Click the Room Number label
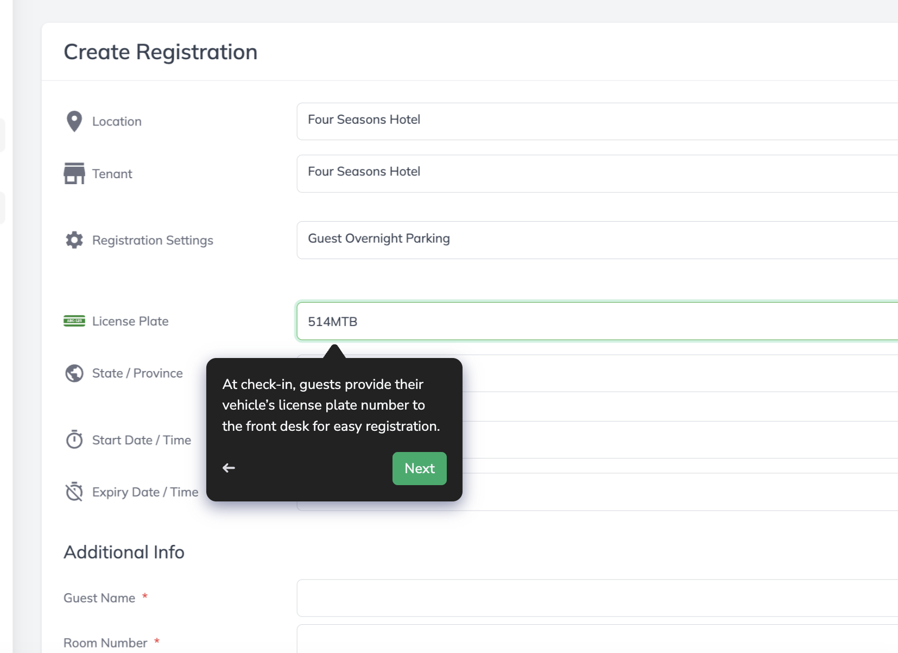898x653 pixels. (105, 643)
